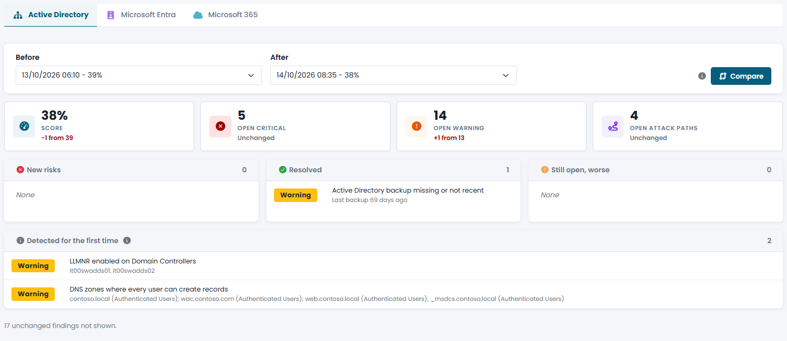787x341 pixels.
Task: Click the Microsoft Entra purple badge icon
Action: (x=111, y=15)
